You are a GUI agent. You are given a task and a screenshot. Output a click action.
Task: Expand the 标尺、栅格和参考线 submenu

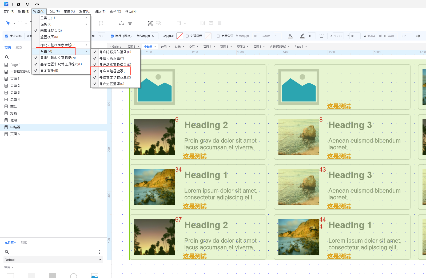point(61,45)
